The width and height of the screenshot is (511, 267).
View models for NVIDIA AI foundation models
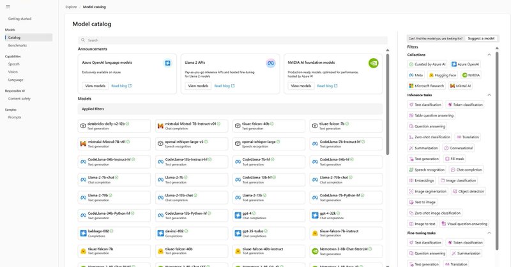tap(301, 86)
